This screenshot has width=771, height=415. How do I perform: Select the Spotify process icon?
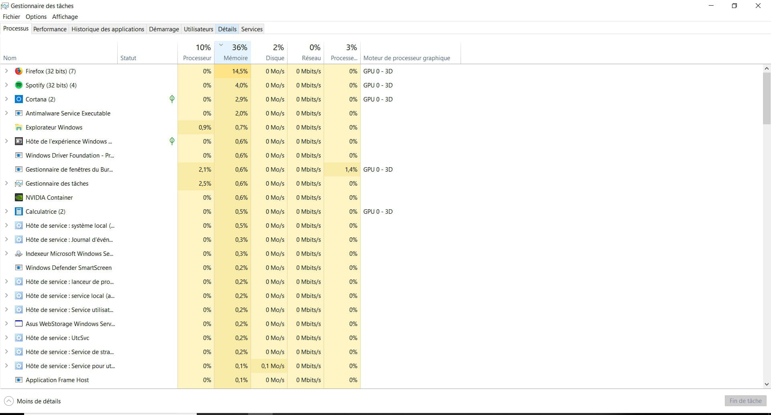tap(18, 85)
